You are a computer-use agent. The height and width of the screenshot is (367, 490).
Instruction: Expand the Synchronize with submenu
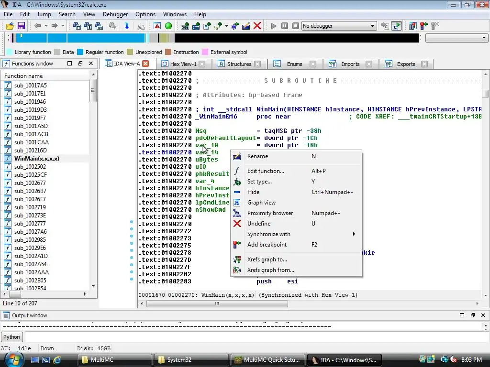pos(296,234)
